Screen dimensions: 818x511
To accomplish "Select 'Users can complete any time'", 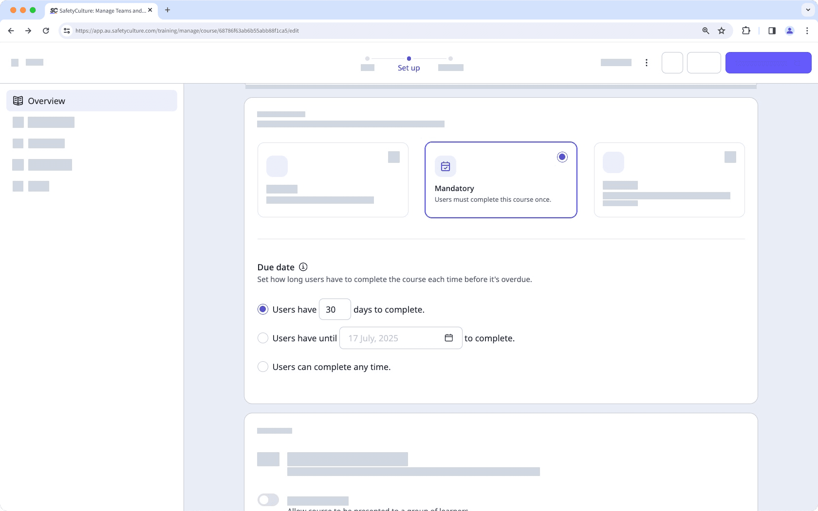I will pos(263,367).
